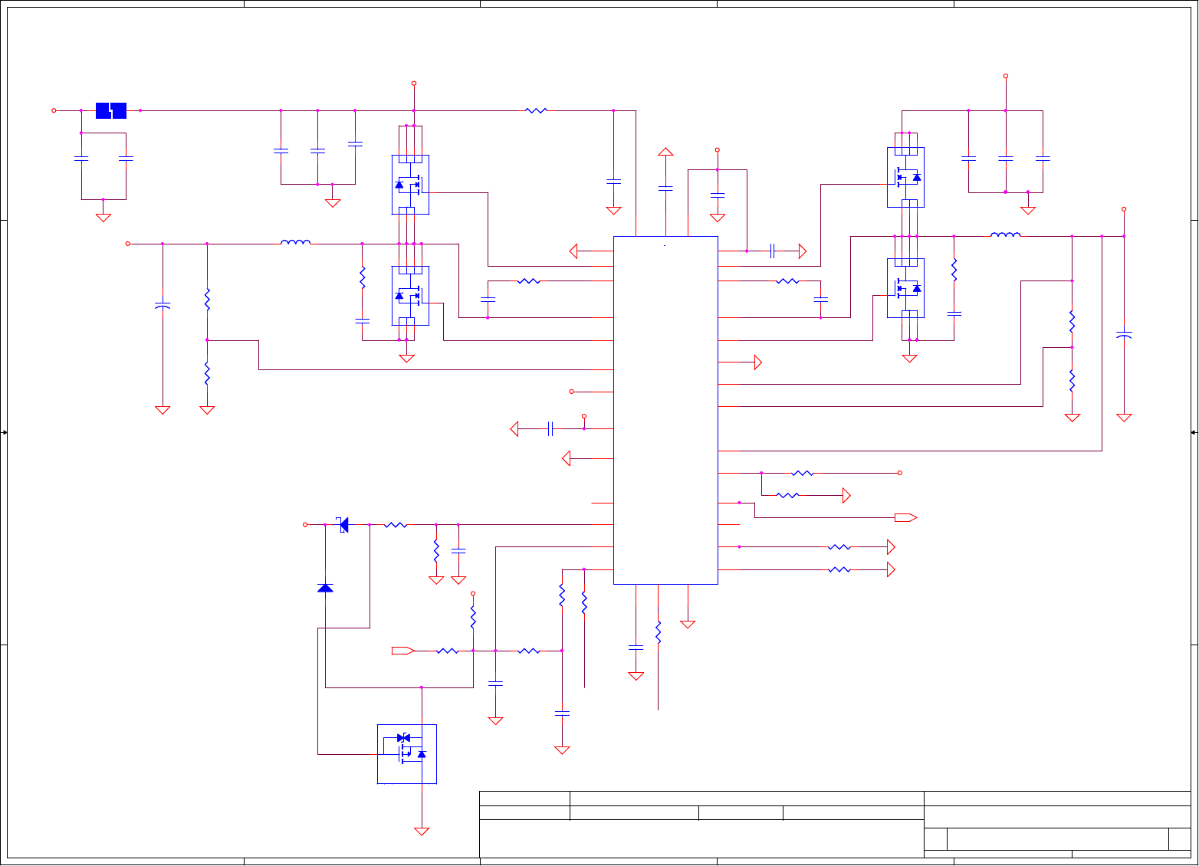Viewport: 1199px width, 866px height.
Task: Select the red input port pointing right near bottom
Action: click(x=403, y=651)
